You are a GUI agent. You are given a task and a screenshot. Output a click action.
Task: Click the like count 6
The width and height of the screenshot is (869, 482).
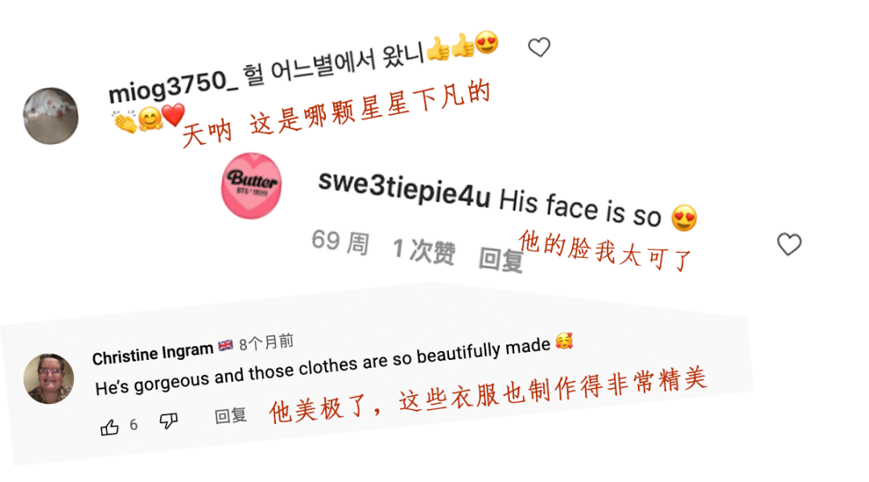(134, 424)
